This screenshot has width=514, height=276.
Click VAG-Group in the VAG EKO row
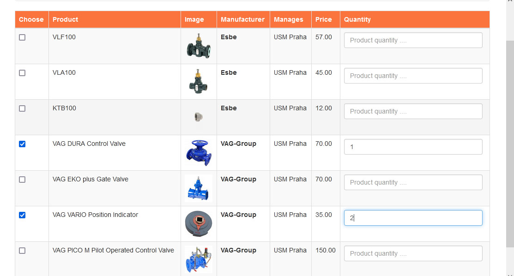[238, 179]
